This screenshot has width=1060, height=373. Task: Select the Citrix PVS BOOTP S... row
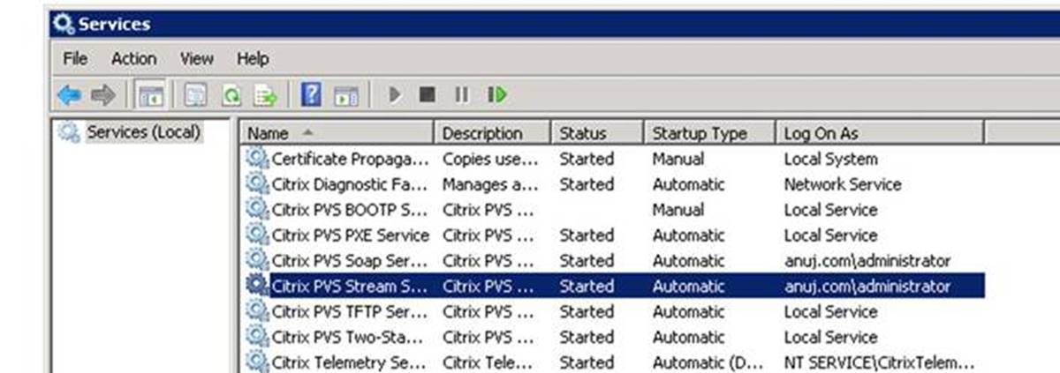(x=613, y=210)
